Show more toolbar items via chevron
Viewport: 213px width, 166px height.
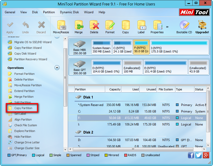click(167, 27)
